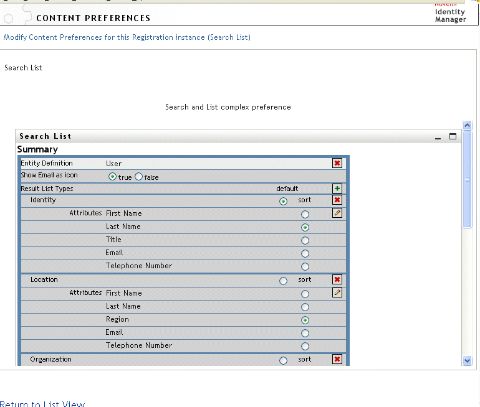Image resolution: width=480 pixels, height=407 pixels.
Task: Click the Result List Types label
Action: coord(47,189)
